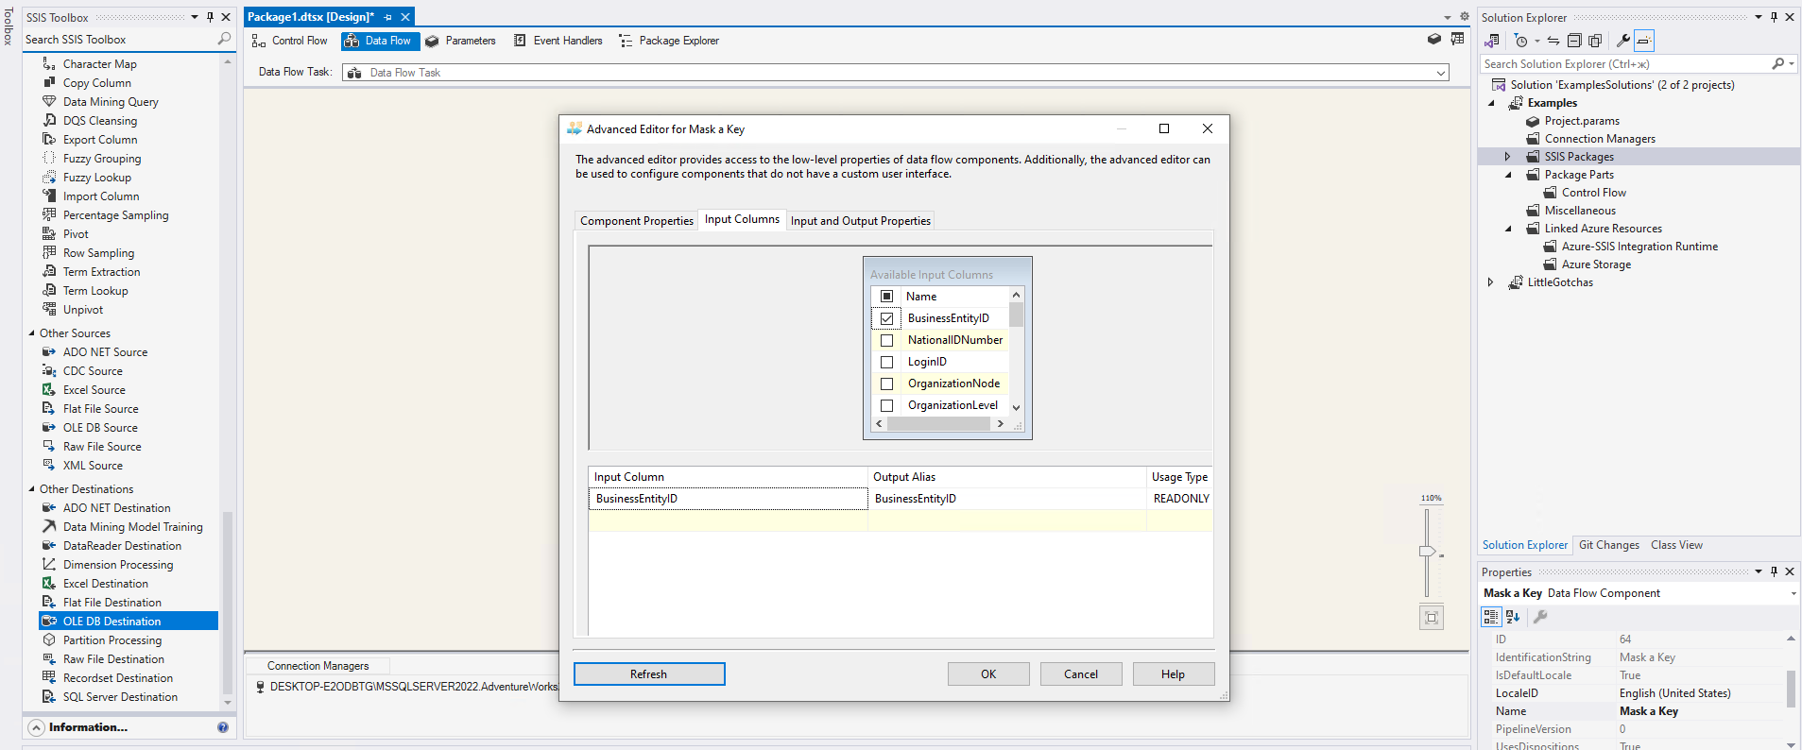Check the NationalIDNumber column checkbox
Image resolution: width=1802 pixels, height=750 pixels.
(x=886, y=340)
